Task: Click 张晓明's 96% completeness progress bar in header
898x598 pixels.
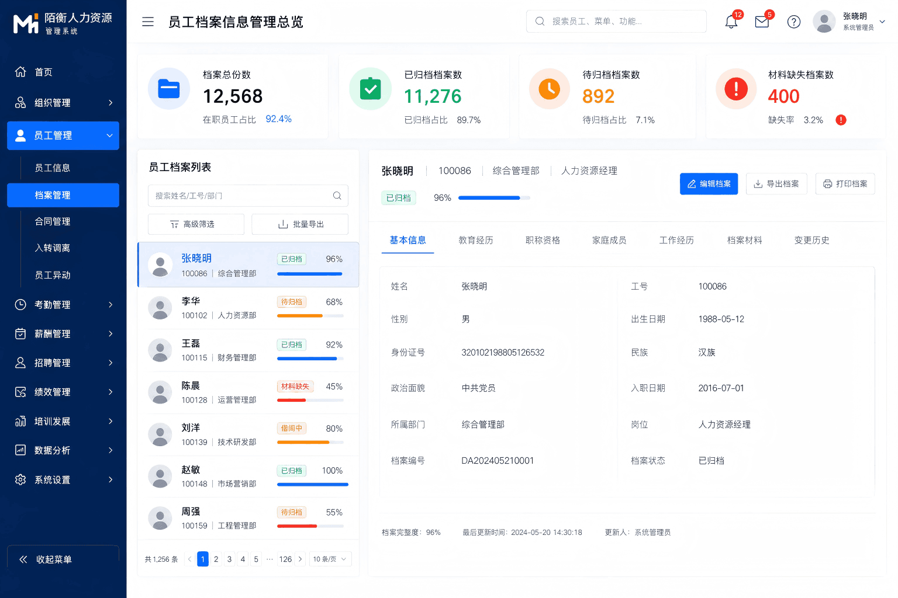Action: [494, 198]
